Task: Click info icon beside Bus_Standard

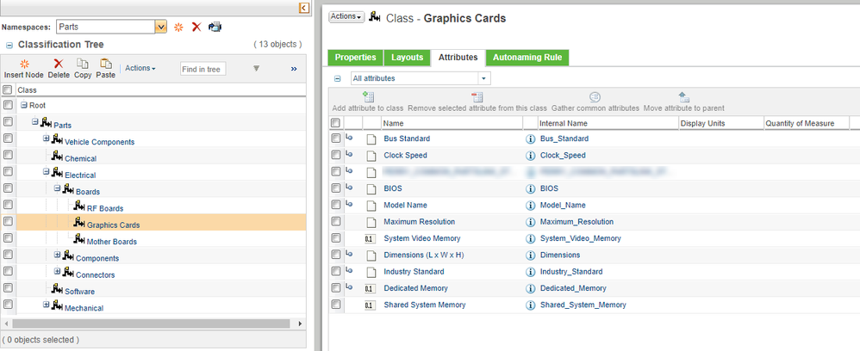Action: 531,139
